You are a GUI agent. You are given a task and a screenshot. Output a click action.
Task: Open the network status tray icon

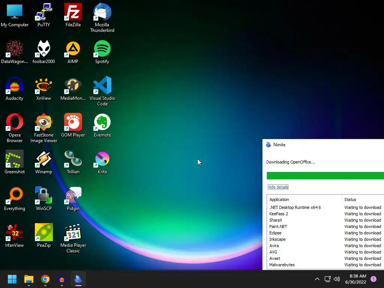pyautogui.click(x=327, y=279)
